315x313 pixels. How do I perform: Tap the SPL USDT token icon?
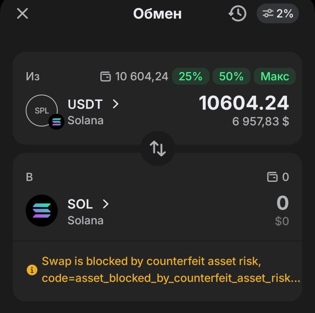[42, 110]
